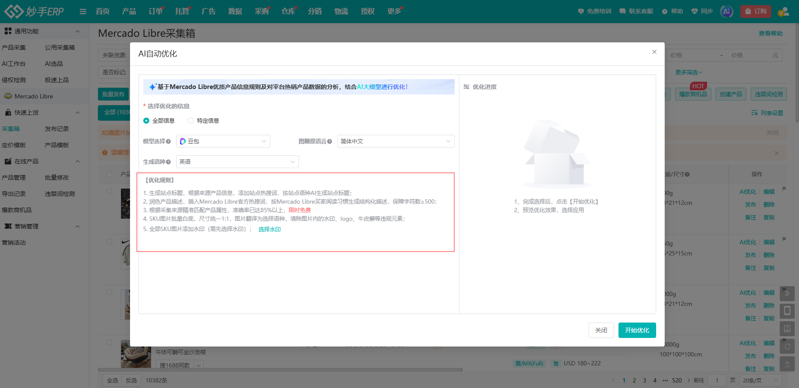Screen dimensions: 799x388
Task: Click the mobile phone floating icon
Action: (x=787, y=311)
